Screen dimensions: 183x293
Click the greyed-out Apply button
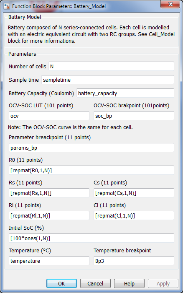(163, 283)
